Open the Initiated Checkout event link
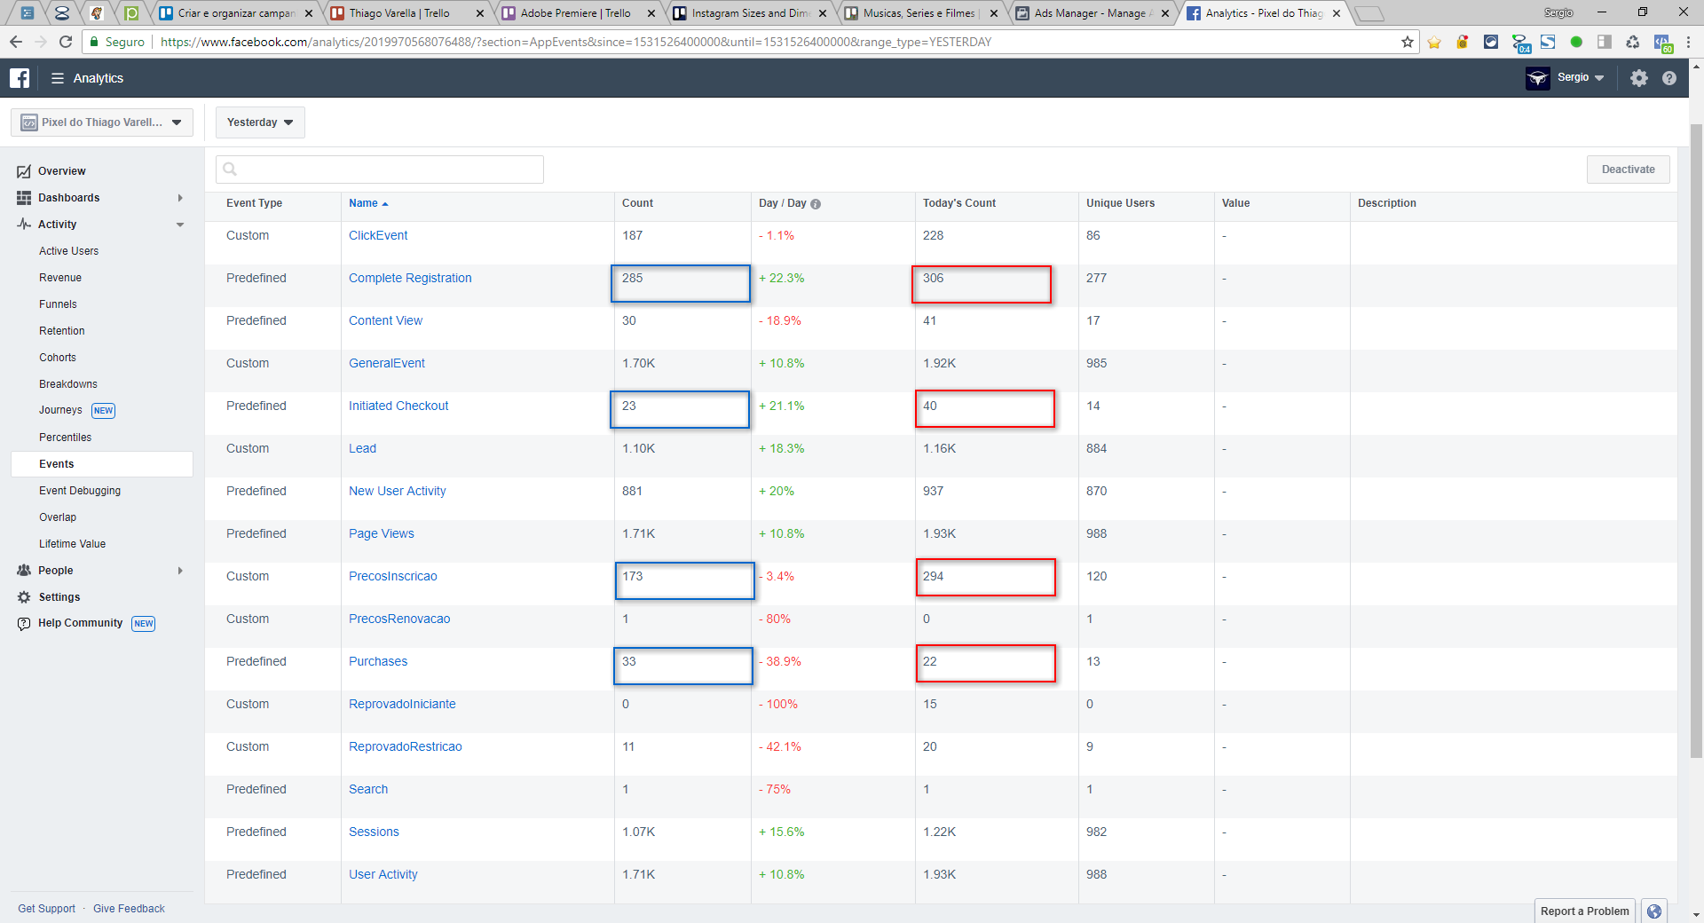This screenshot has height=923, width=1704. pos(398,406)
